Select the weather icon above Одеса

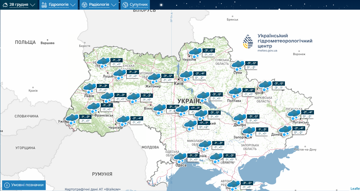point(180,157)
